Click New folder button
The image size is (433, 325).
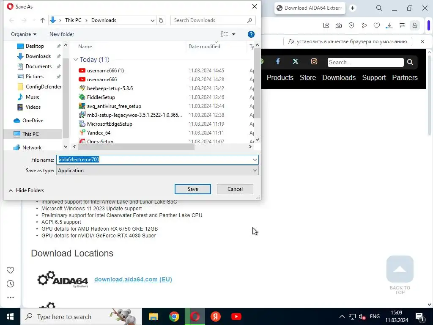point(62,34)
